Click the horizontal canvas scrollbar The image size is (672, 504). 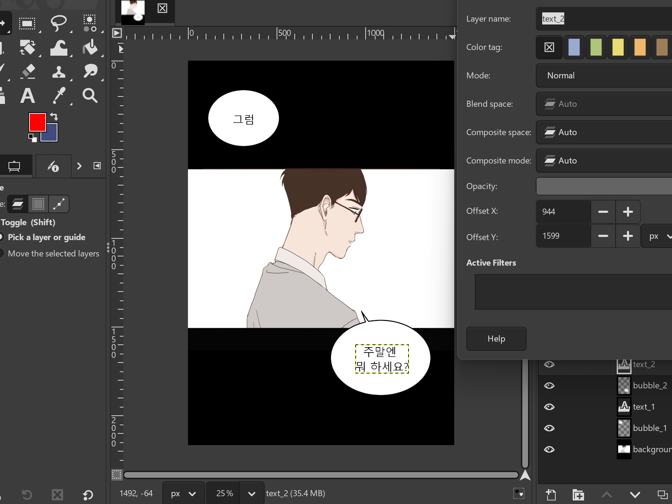coord(321,475)
